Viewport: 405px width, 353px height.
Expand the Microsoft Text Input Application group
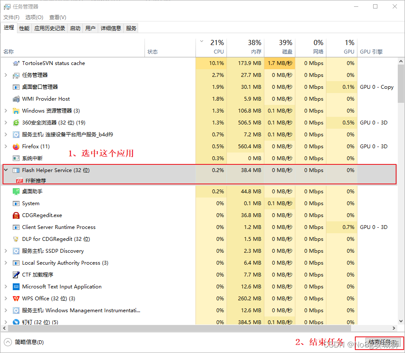6,287
